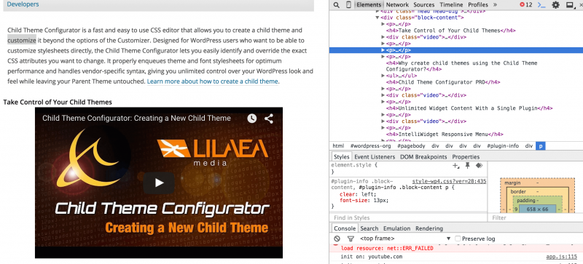Image resolution: width=583 pixels, height=264 pixels.
Task: Open the Emulation drawer tab
Action: point(396,228)
